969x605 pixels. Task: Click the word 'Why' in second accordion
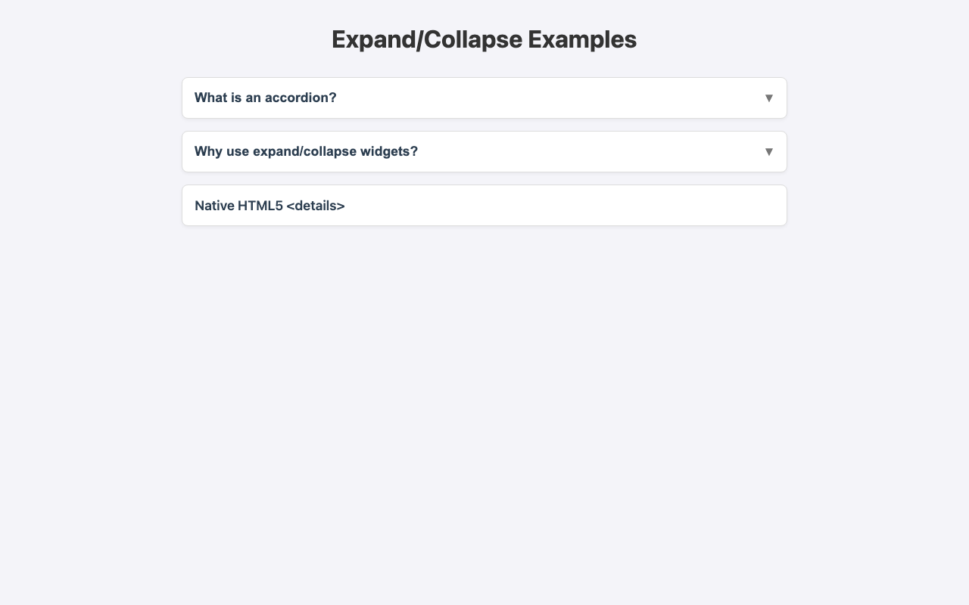[207, 152]
